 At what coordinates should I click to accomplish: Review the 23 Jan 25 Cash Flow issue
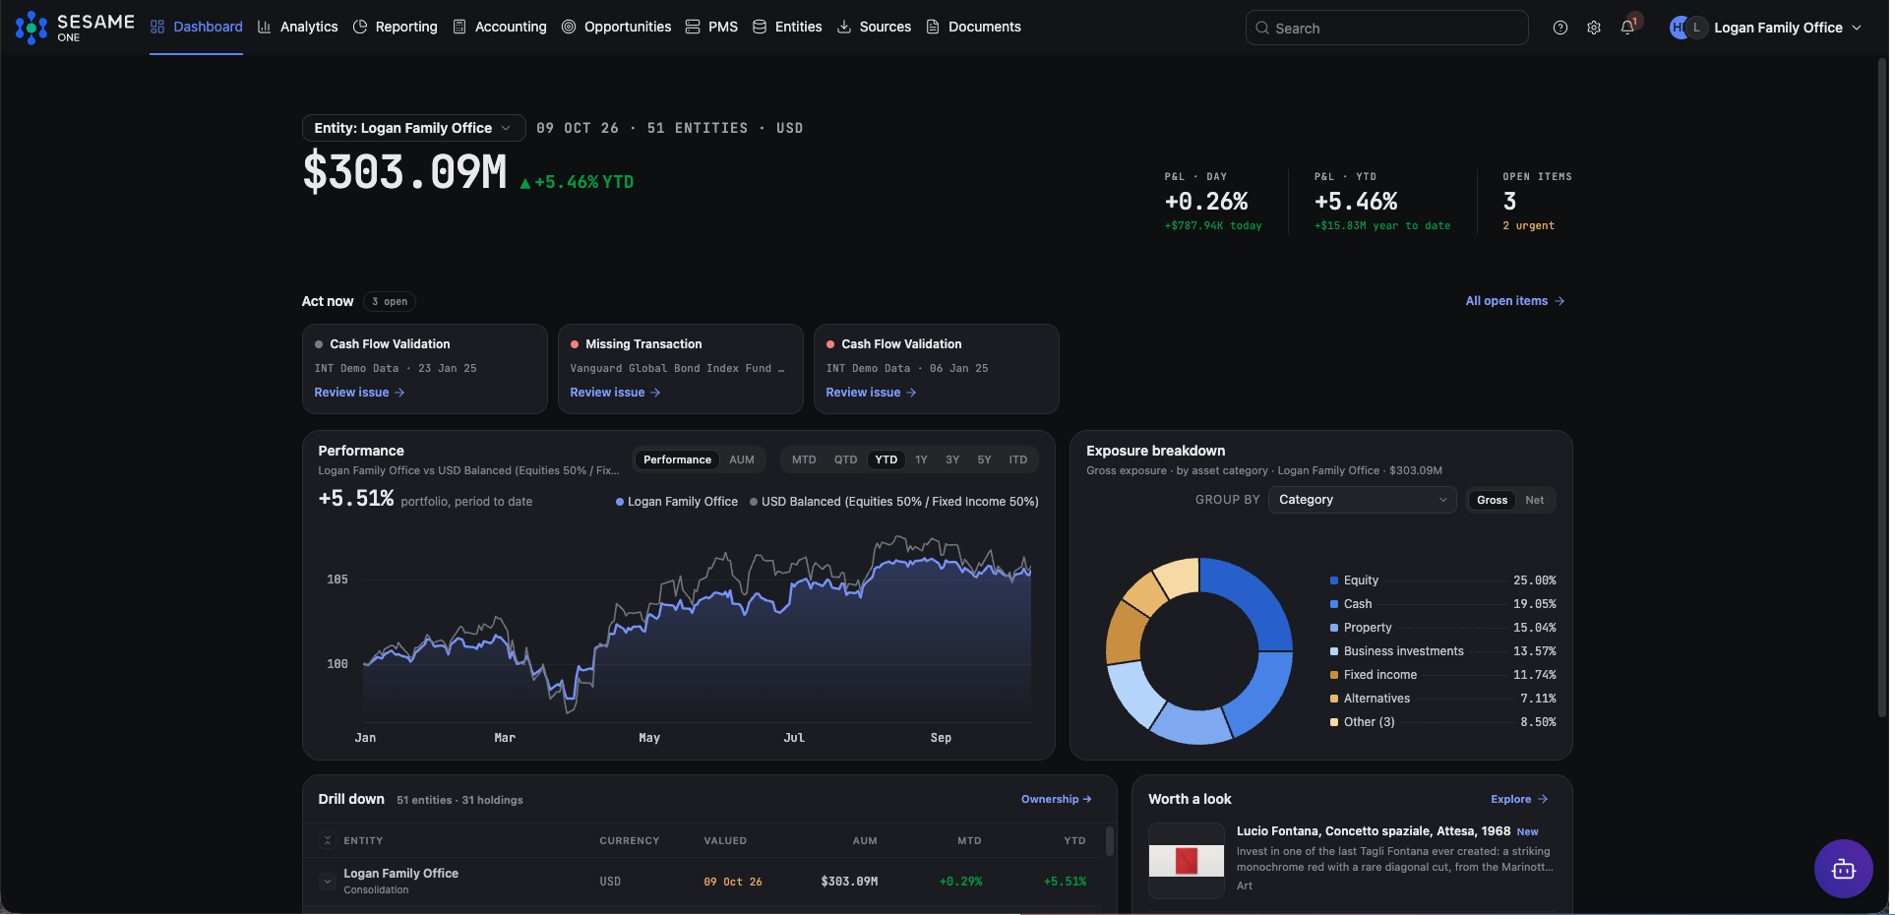(x=359, y=393)
